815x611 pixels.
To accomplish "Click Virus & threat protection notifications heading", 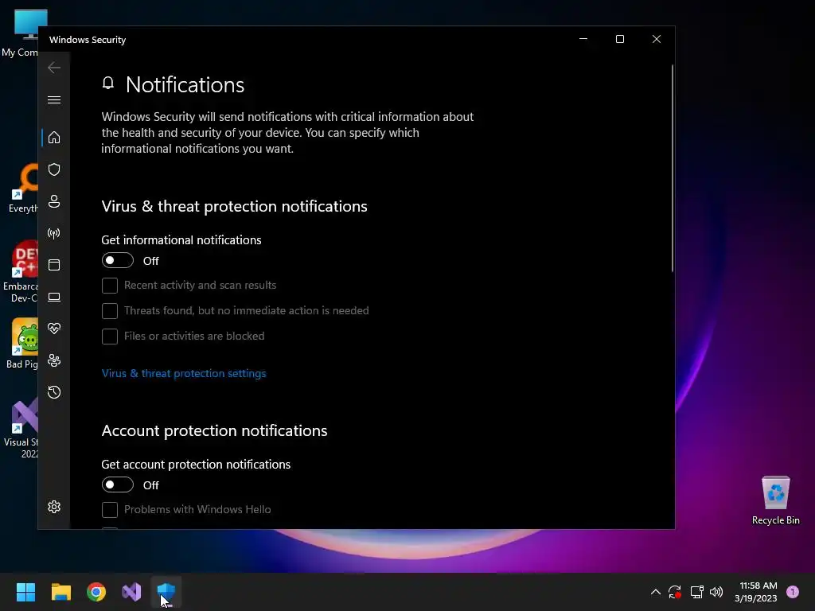I will 235,207.
